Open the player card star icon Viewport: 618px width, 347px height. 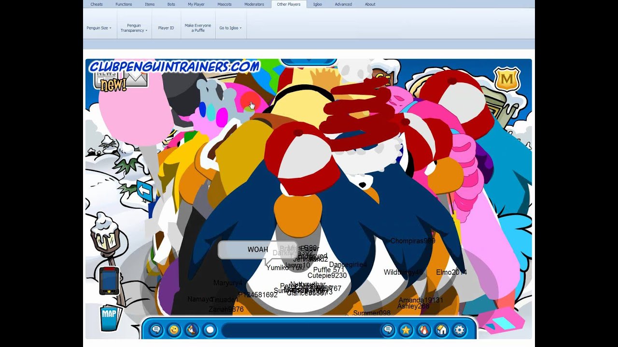[406, 330]
